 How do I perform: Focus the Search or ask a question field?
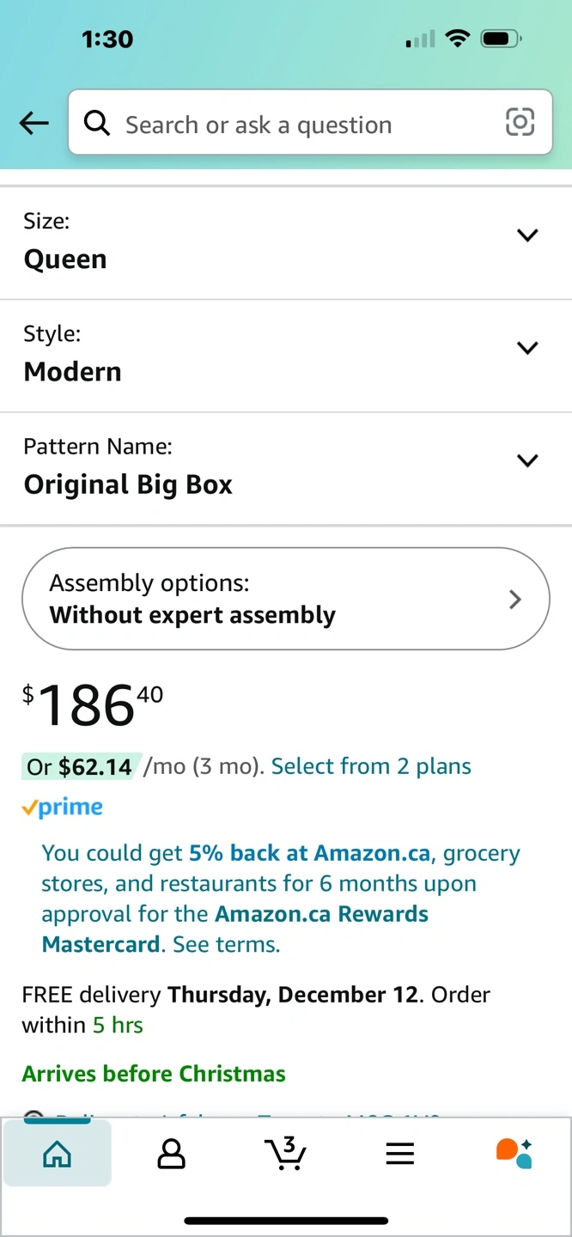tap(310, 123)
